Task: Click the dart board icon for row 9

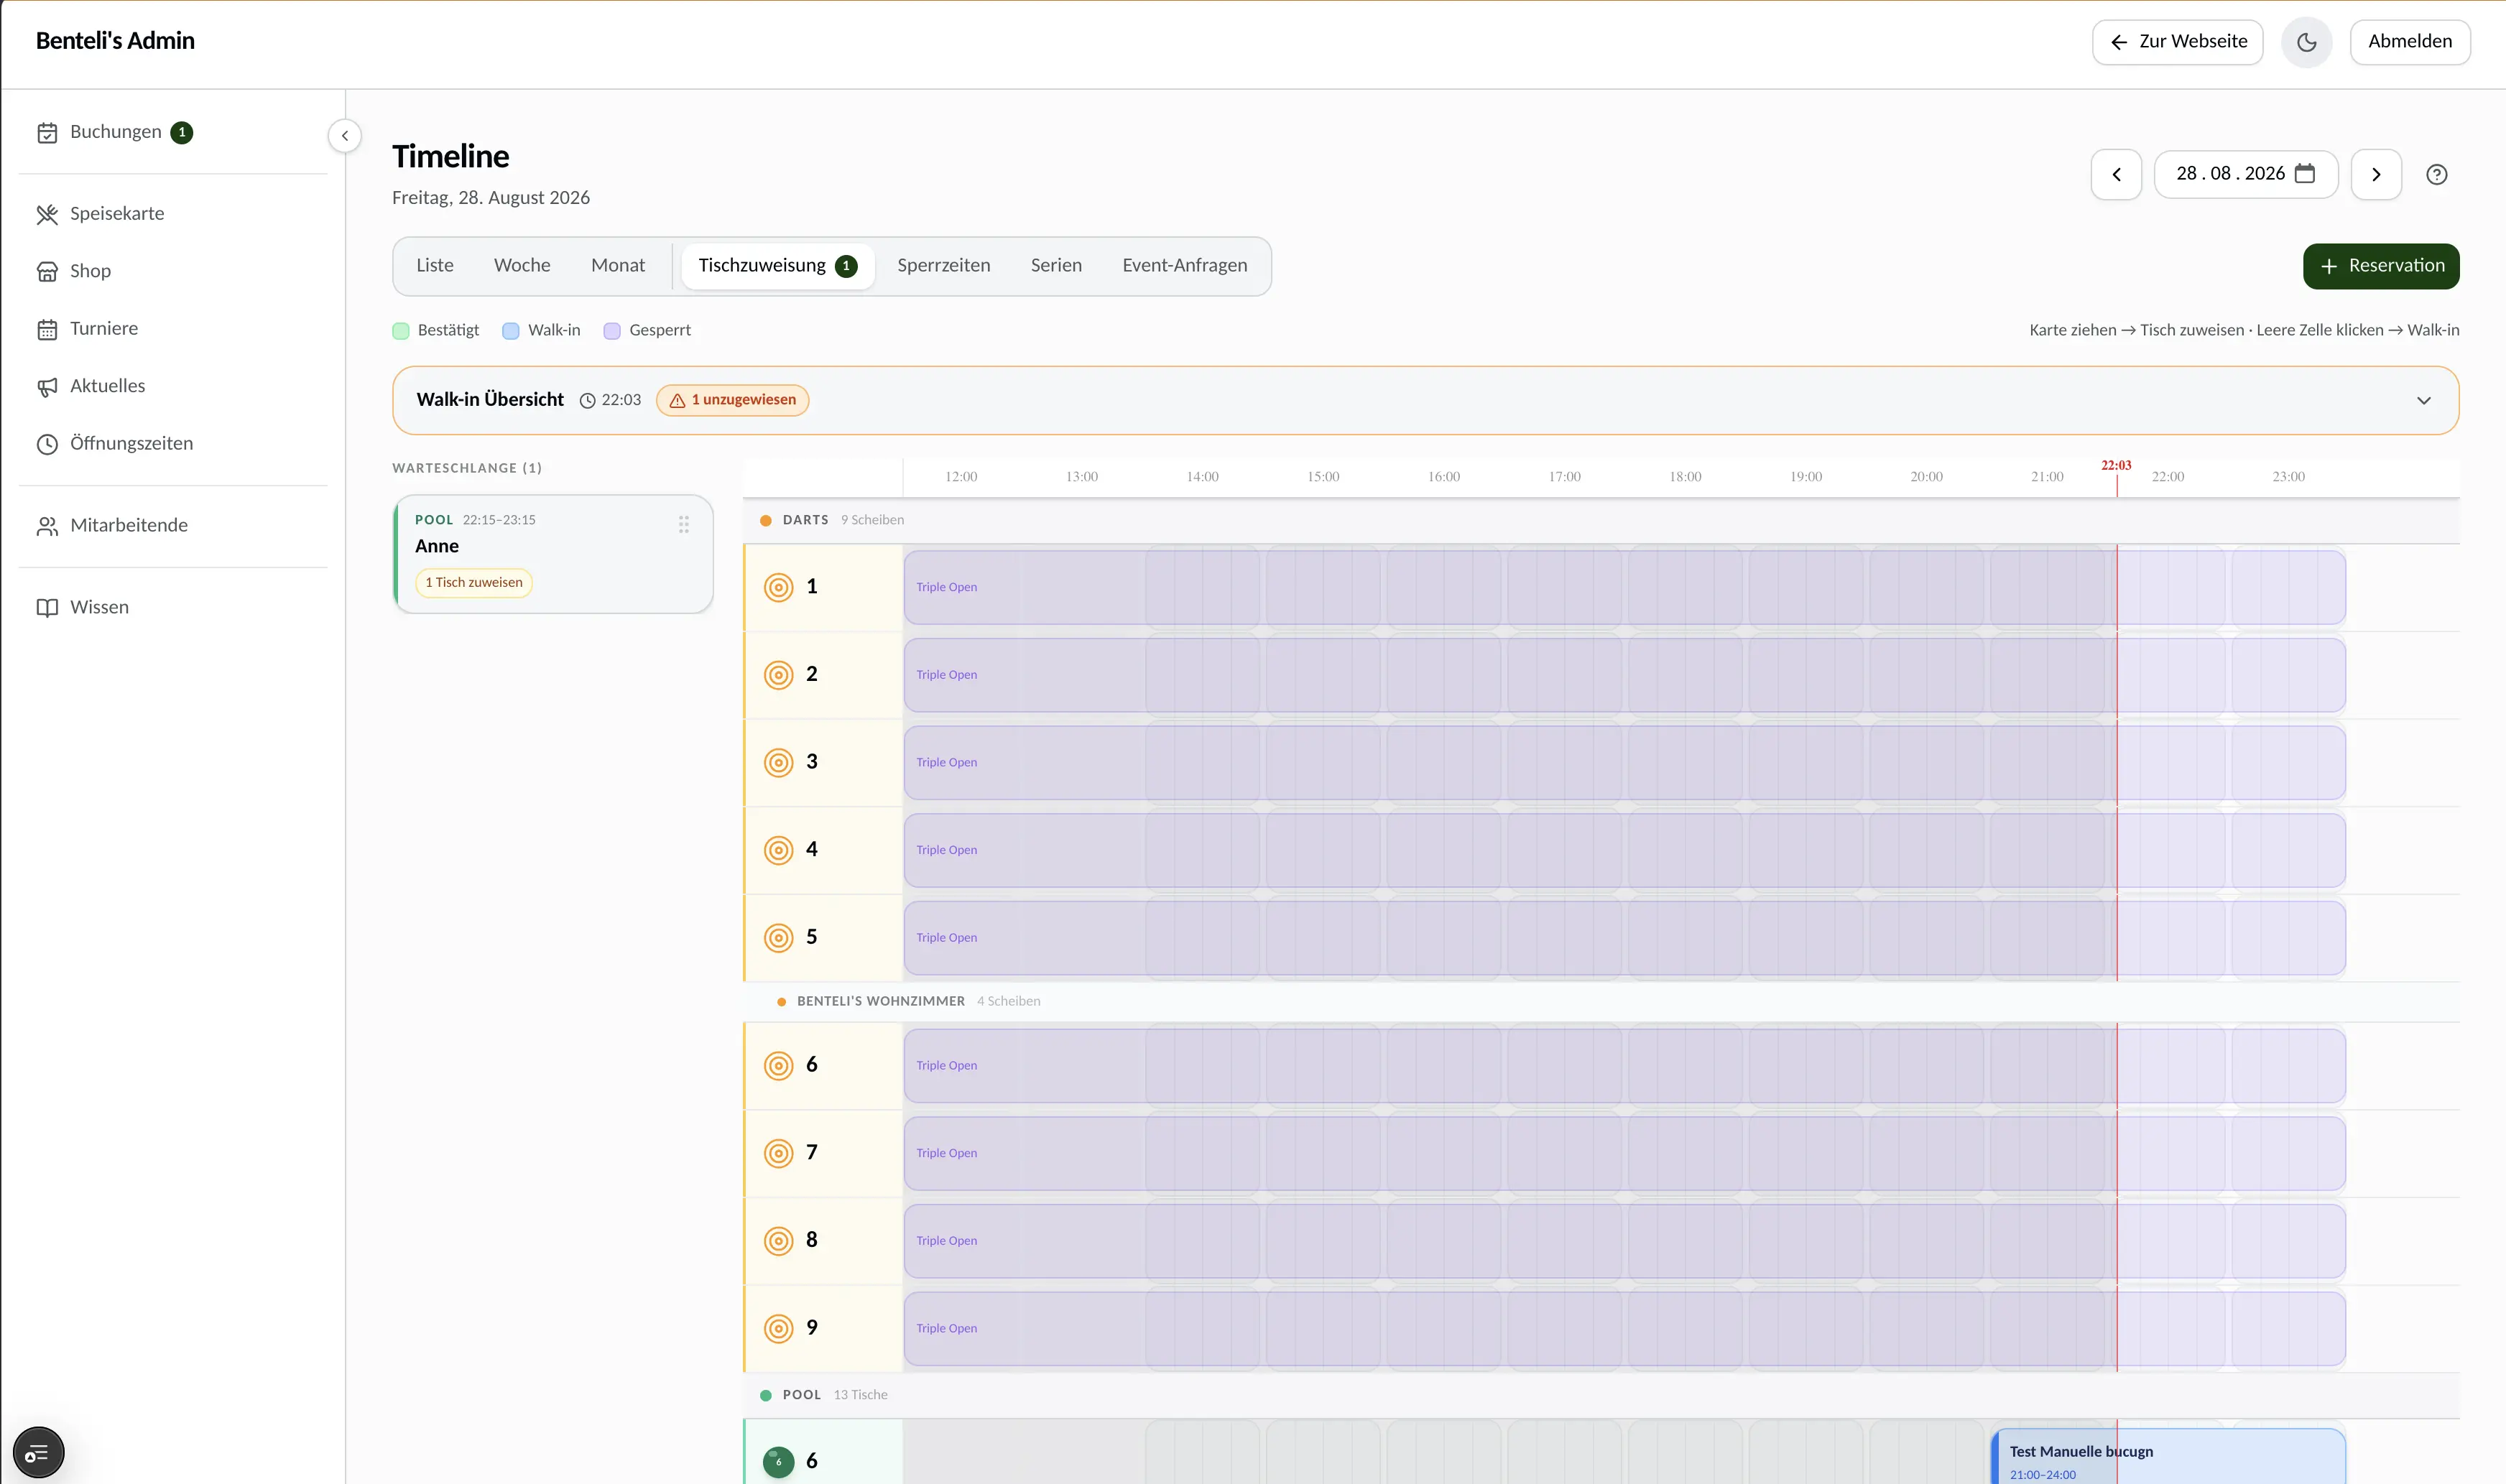Action: pos(778,1328)
